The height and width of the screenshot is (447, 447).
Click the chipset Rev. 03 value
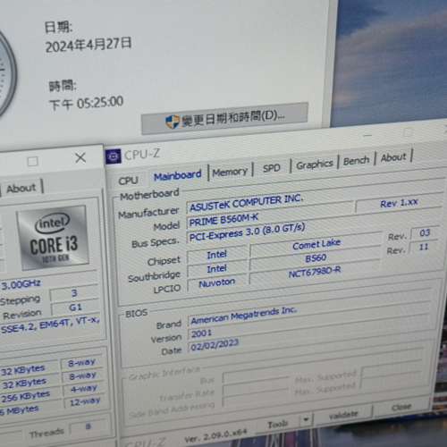(425, 232)
